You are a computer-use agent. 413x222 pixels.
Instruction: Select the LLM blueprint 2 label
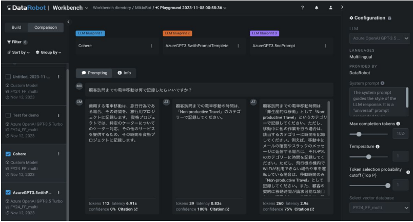point(178,33)
